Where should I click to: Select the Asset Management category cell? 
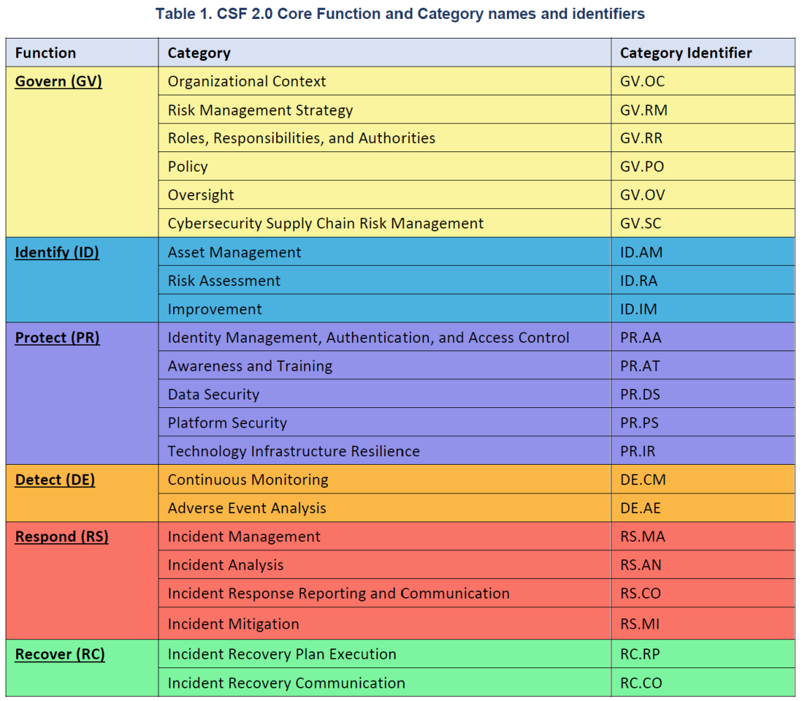385,252
